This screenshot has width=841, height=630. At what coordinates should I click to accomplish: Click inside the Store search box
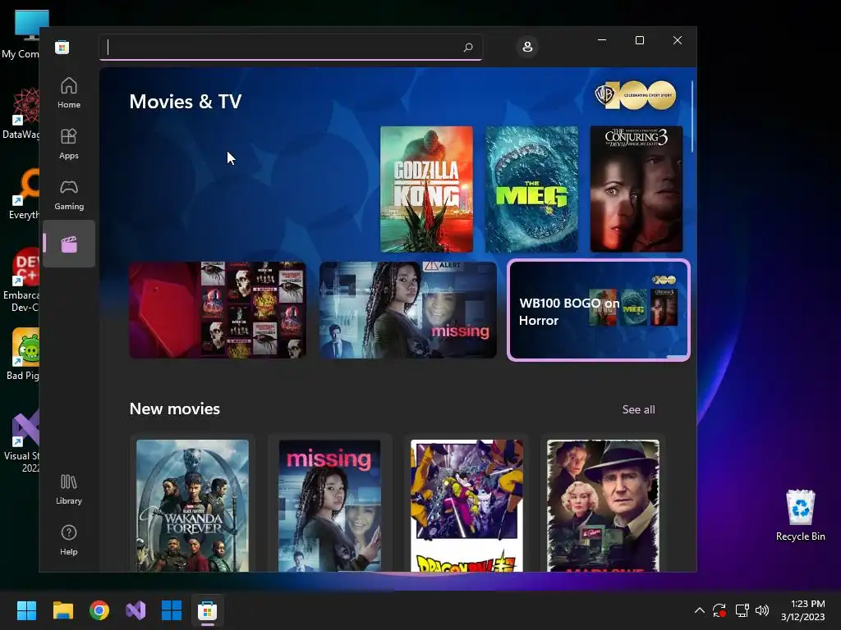point(290,47)
